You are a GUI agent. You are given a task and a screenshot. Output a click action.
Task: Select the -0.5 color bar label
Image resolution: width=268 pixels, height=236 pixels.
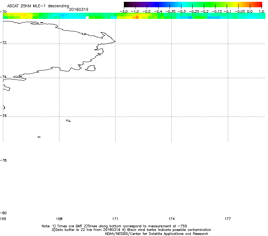tap(146, 12)
